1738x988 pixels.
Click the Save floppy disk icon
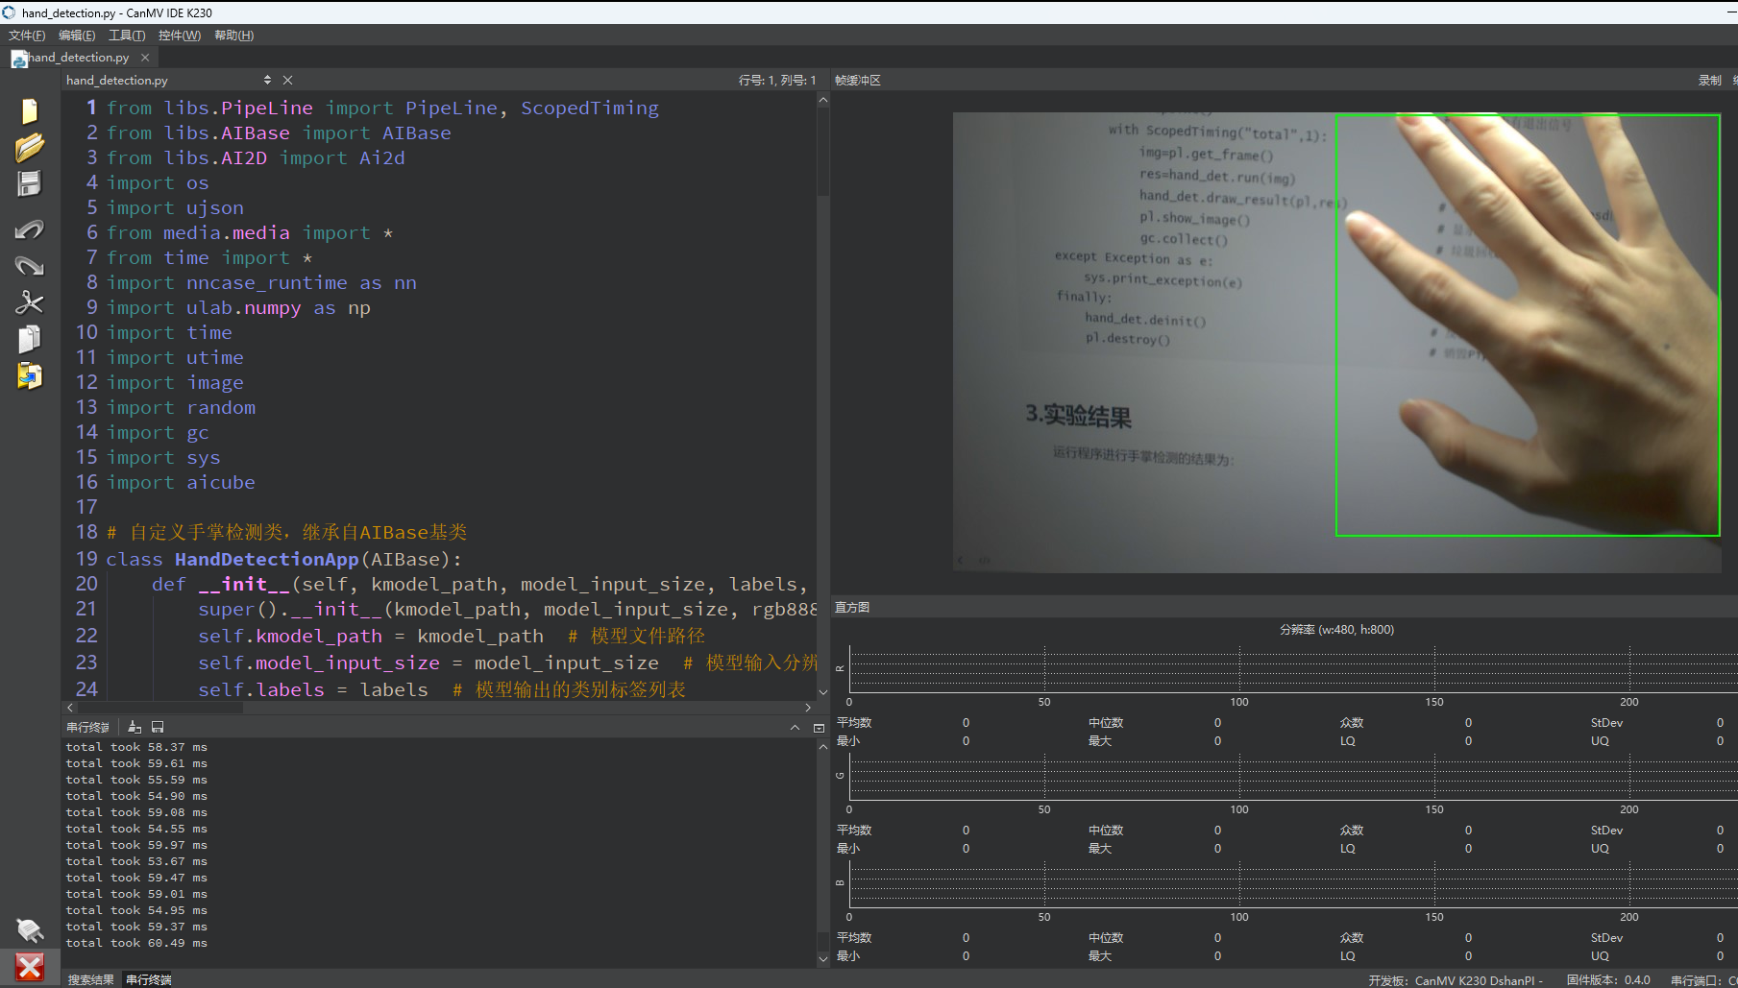[30, 183]
